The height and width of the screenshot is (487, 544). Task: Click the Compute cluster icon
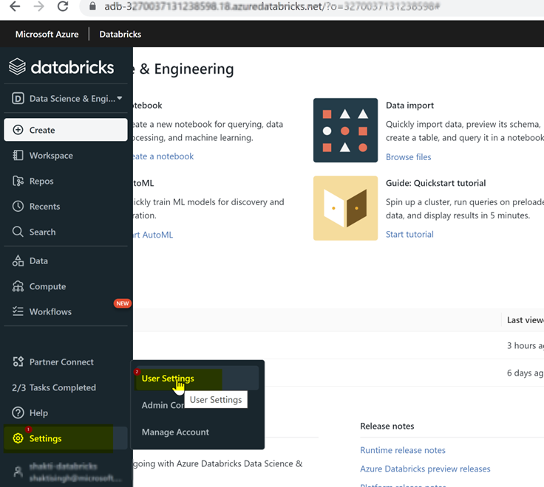[x=18, y=286]
